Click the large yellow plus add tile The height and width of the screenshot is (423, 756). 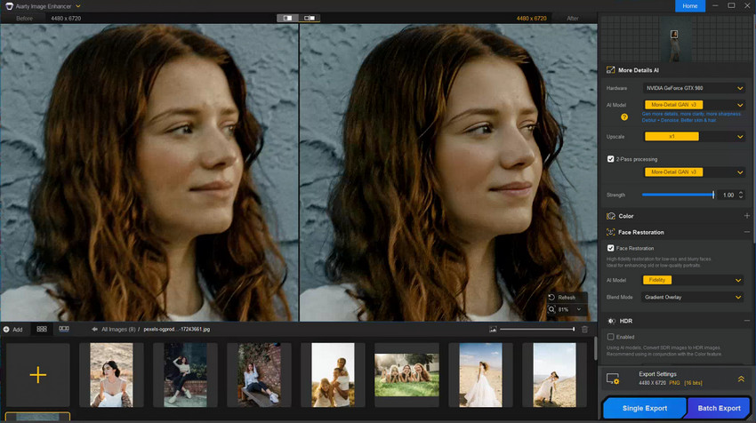37,375
